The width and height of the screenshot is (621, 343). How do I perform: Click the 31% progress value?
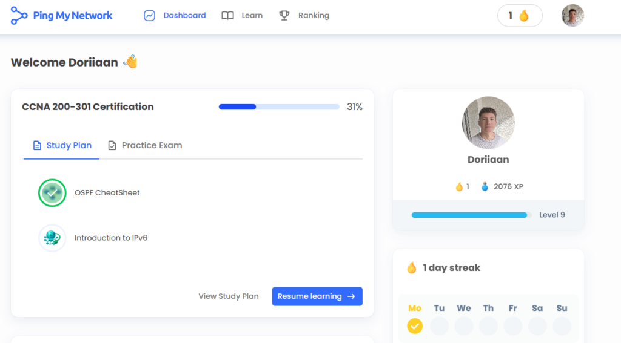point(354,107)
